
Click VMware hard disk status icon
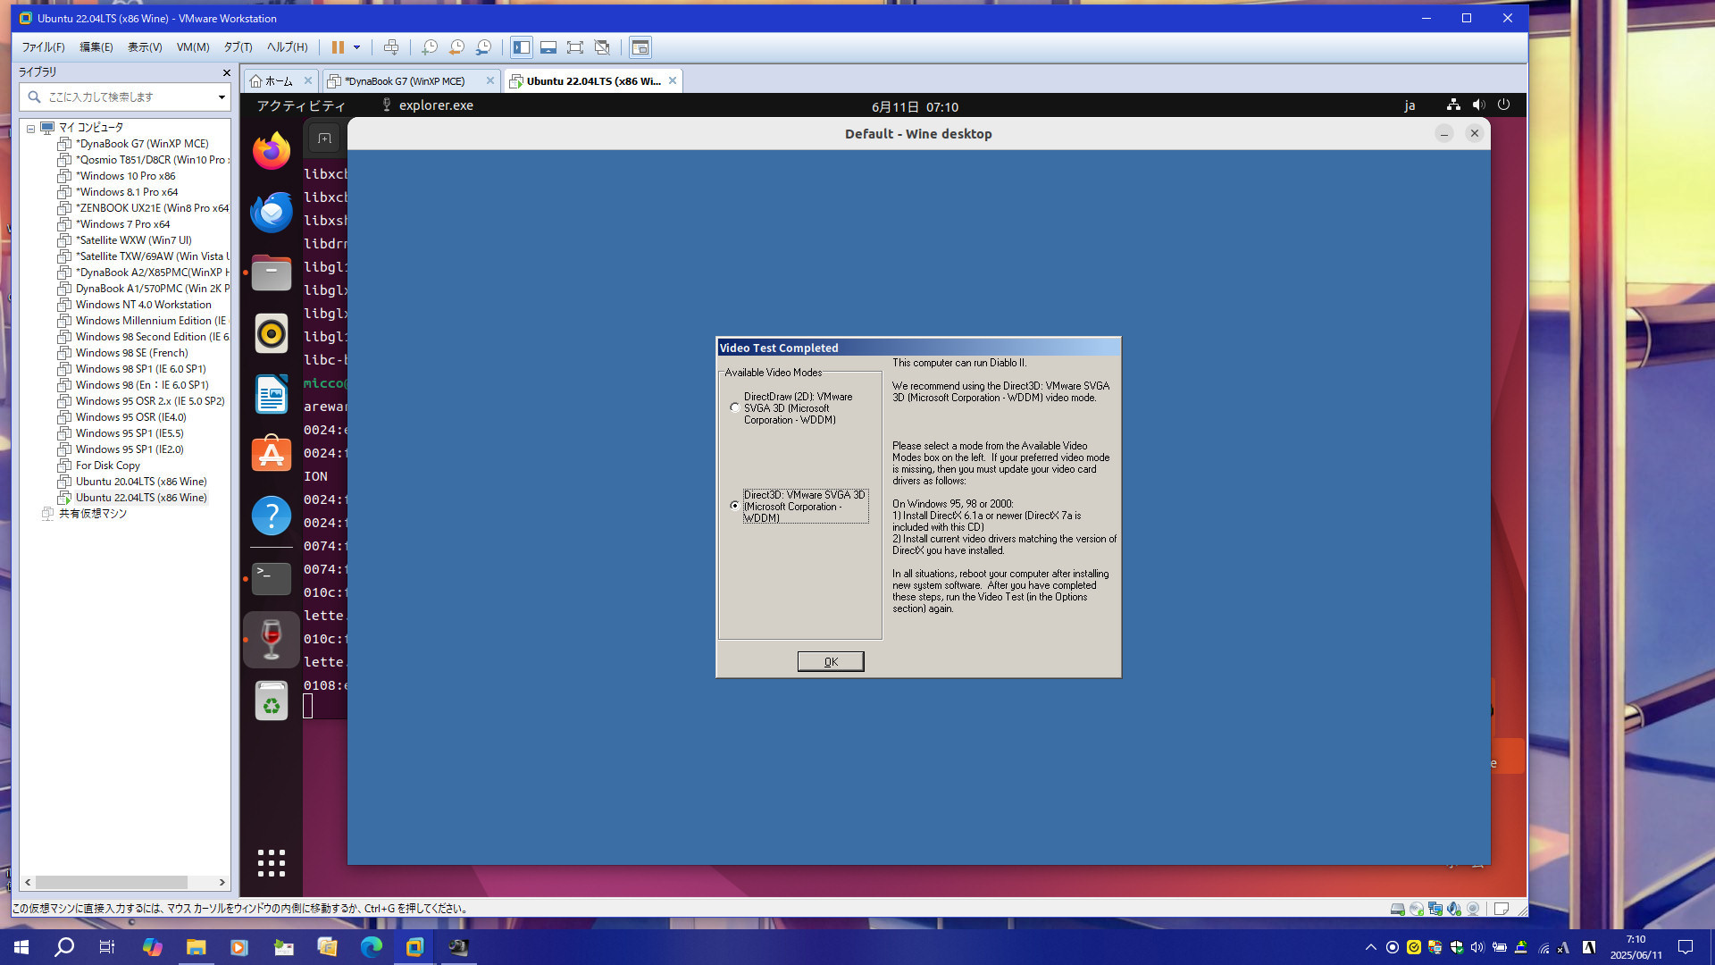(1397, 909)
